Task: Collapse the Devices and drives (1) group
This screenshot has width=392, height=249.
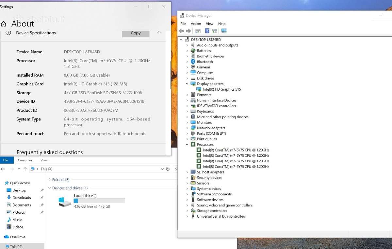Action: click(x=50, y=188)
